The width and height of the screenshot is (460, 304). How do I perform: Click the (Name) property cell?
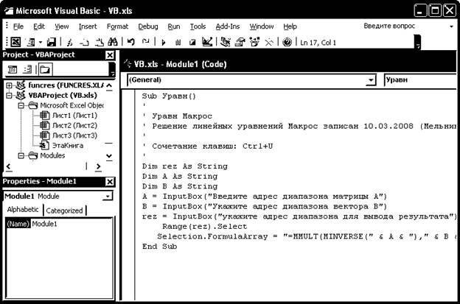[x=18, y=224]
